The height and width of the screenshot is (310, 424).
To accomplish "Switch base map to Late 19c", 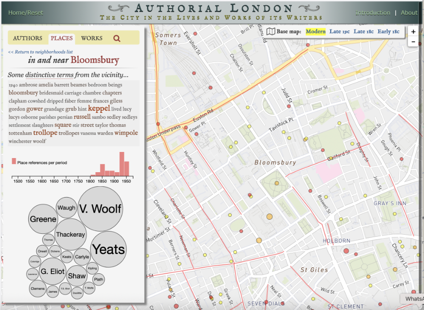I will tap(339, 32).
